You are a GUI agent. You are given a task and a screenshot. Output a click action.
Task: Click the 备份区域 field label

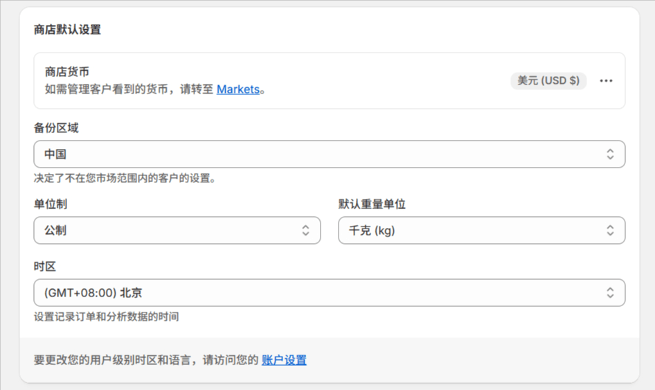pos(56,128)
